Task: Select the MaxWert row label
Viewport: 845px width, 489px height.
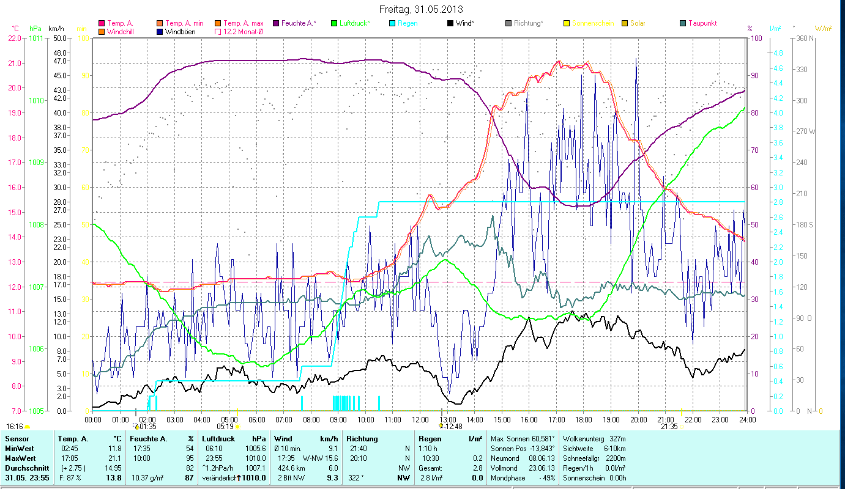Action: 21,458
